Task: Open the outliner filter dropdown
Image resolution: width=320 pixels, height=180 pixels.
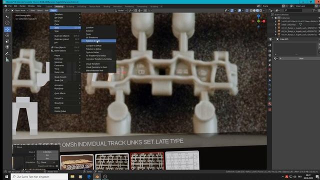Action: (314, 10)
